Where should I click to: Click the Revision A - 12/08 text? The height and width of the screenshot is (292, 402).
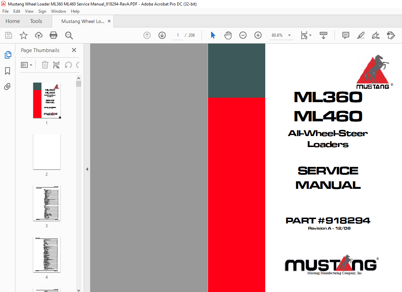click(x=329, y=228)
